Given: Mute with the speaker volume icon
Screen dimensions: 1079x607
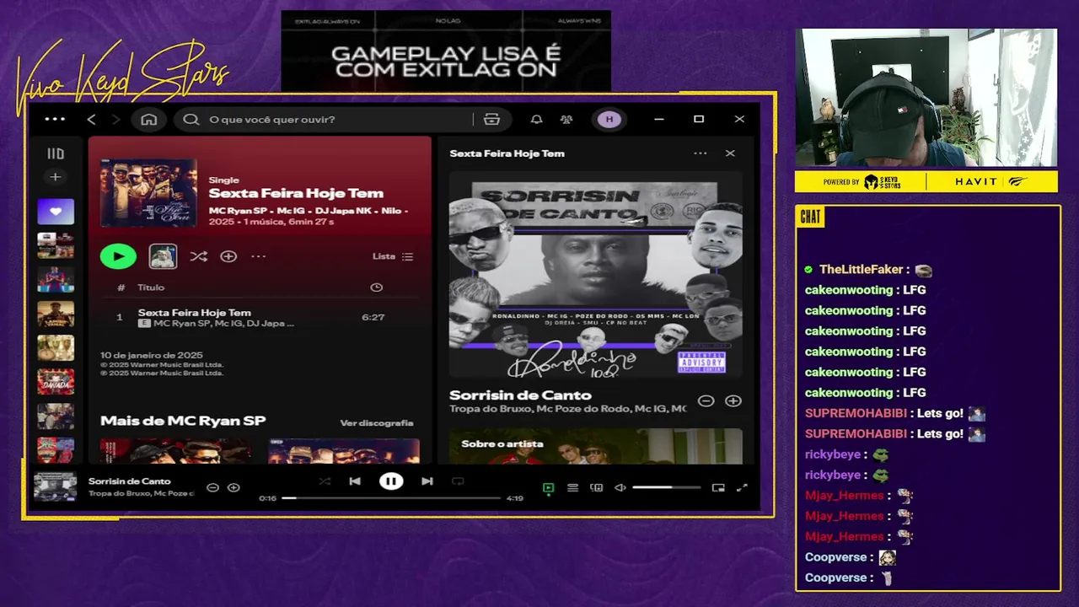Looking at the screenshot, I should [x=620, y=487].
